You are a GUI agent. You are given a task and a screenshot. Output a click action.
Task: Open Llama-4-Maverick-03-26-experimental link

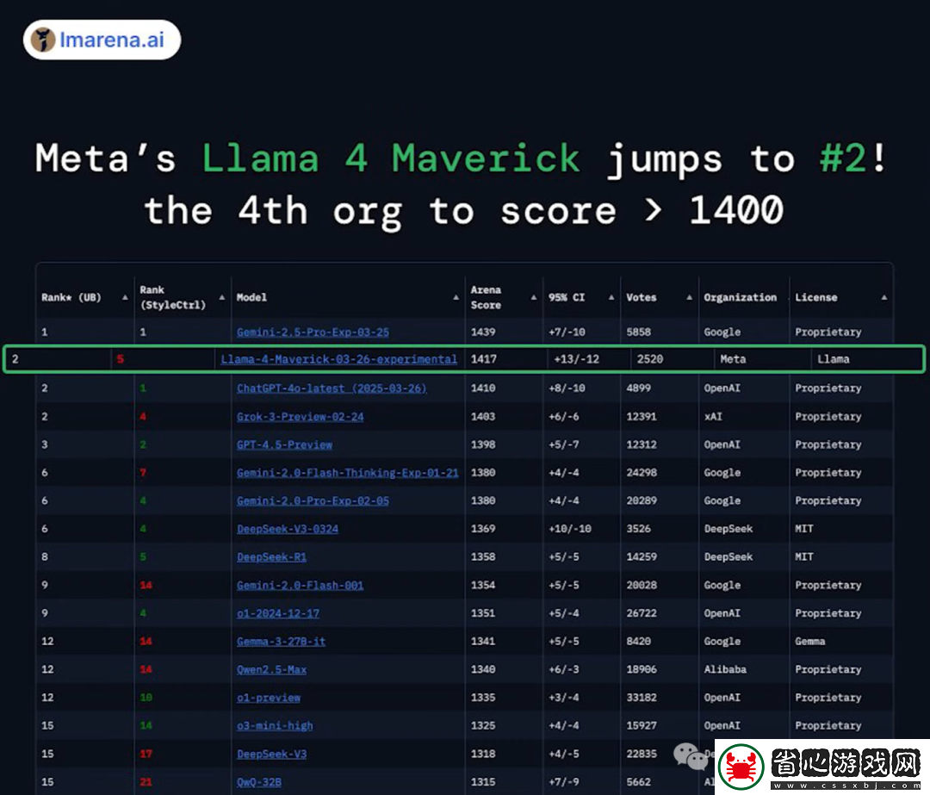(339, 359)
